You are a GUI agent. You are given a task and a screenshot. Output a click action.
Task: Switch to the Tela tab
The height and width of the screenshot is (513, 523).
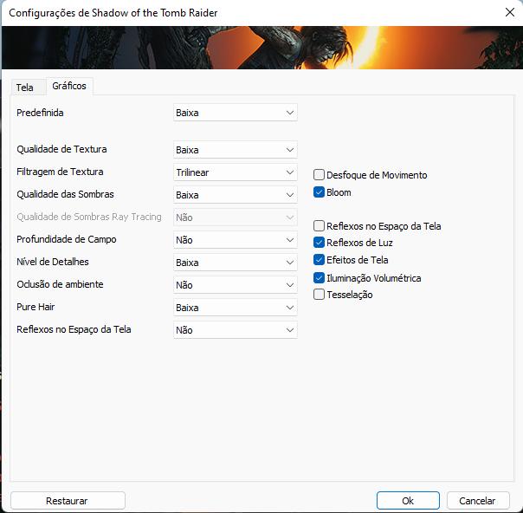point(24,88)
